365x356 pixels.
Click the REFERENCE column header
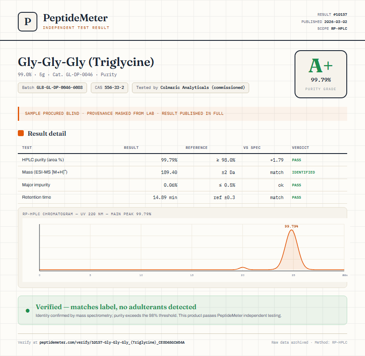coord(197,148)
